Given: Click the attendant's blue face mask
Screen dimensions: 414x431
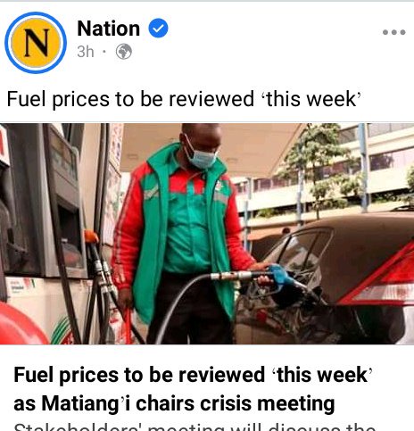Looking at the screenshot, I should click(202, 157).
